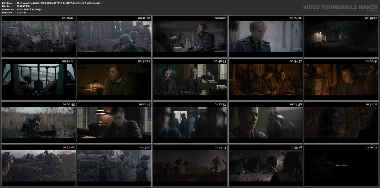The image size is (380, 188).
Task: Click the file name ending in Vietsub.mkv
Action: (58, 3)
